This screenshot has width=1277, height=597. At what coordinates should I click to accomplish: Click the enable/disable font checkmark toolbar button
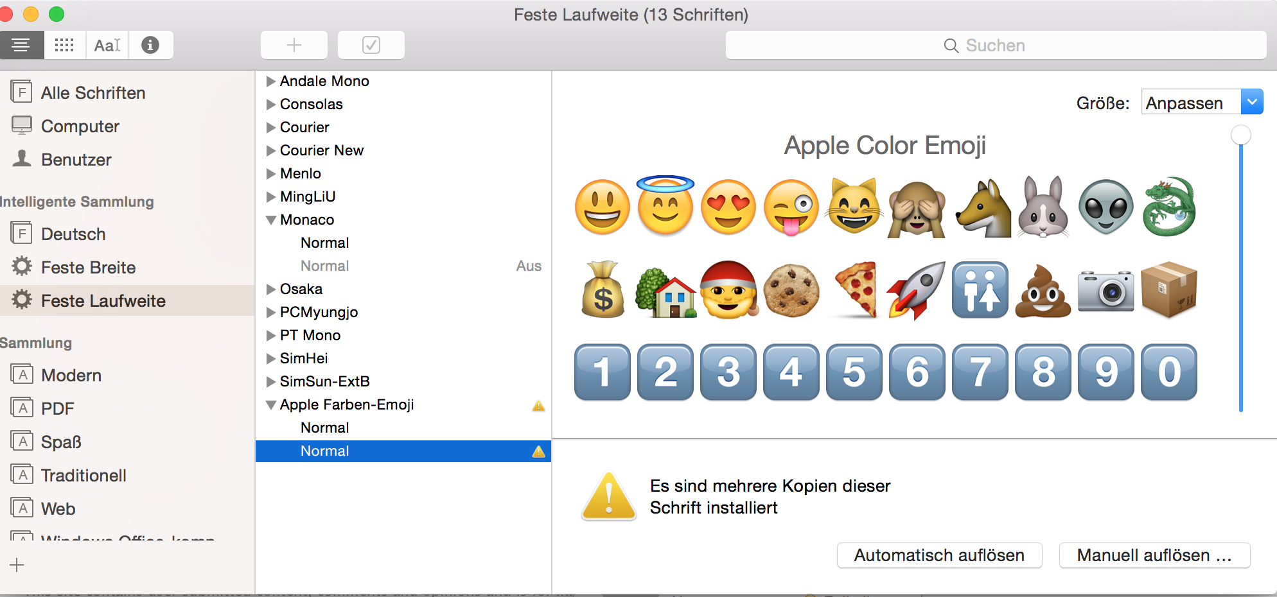pyautogui.click(x=371, y=45)
